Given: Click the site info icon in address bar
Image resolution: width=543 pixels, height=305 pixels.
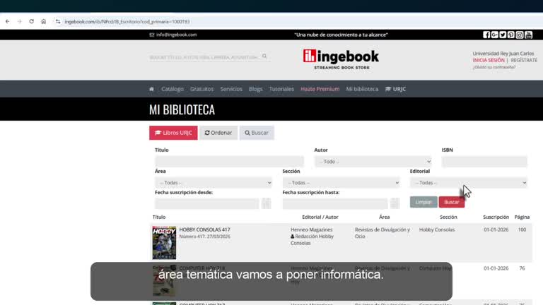Looking at the screenshot, I should tap(58, 21).
